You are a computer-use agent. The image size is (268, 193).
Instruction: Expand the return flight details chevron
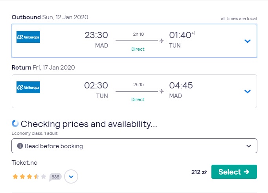tap(247, 91)
